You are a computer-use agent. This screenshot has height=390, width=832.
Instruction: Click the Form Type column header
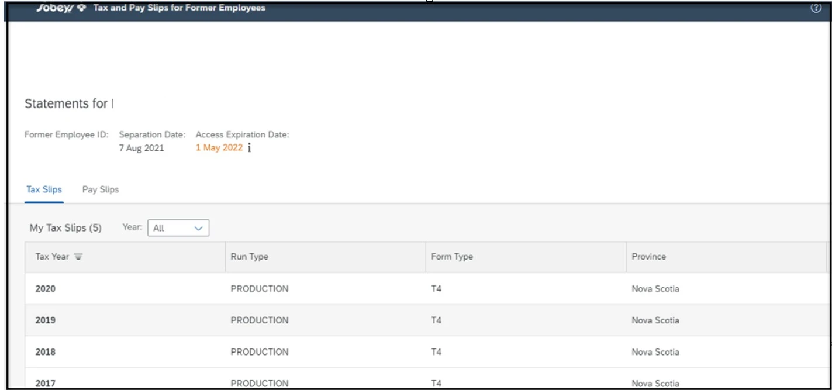tap(452, 257)
